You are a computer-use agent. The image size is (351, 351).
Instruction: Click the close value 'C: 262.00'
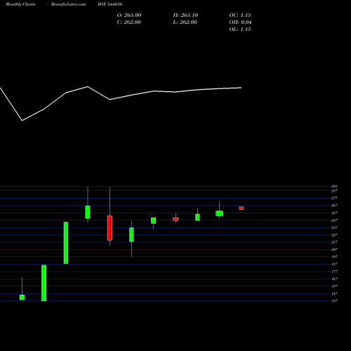pos(129,22)
